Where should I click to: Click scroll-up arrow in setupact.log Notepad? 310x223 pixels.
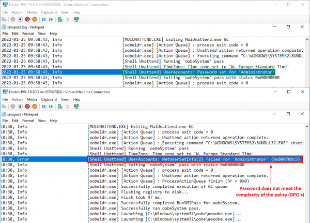[307, 39]
